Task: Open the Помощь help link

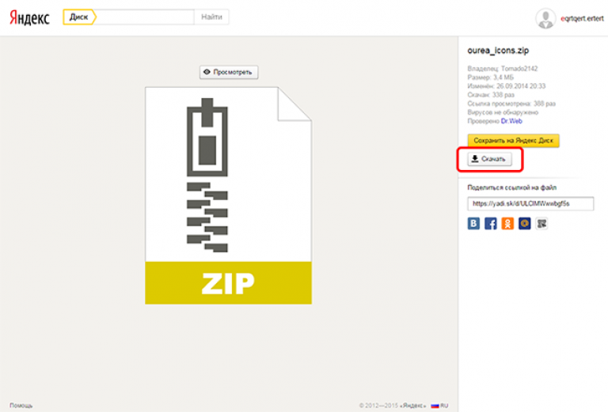Action: pyautogui.click(x=21, y=405)
